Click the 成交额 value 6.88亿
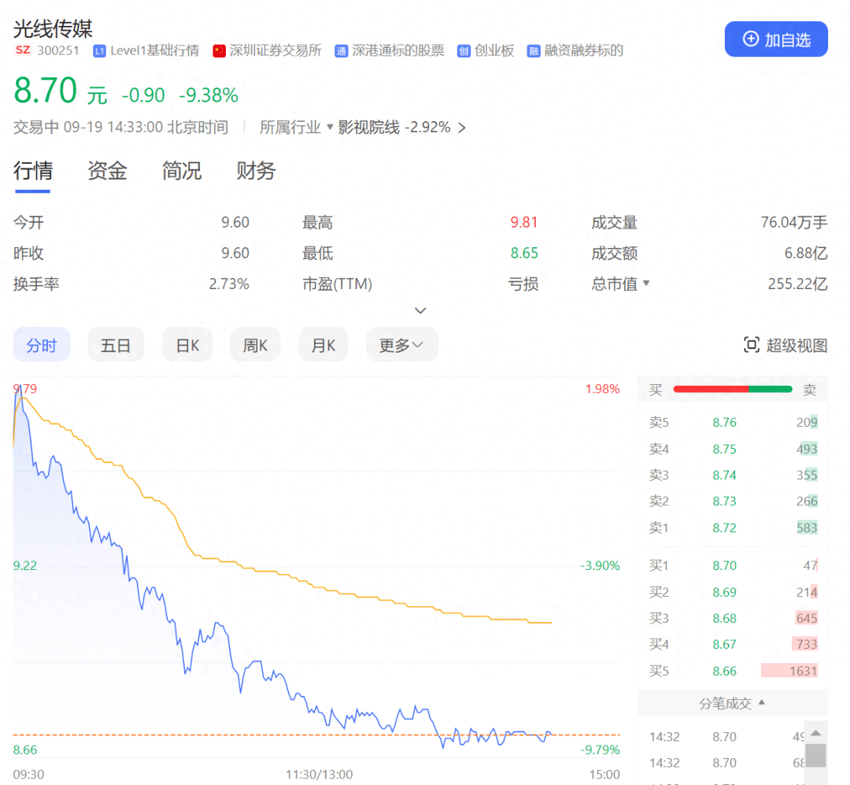This screenshot has width=850, height=785. (x=806, y=253)
